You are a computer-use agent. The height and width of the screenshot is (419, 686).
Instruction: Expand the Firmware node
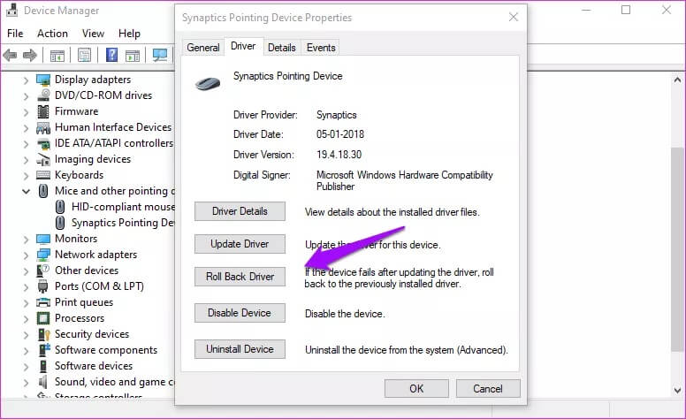pyautogui.click(x=26, y=112)
